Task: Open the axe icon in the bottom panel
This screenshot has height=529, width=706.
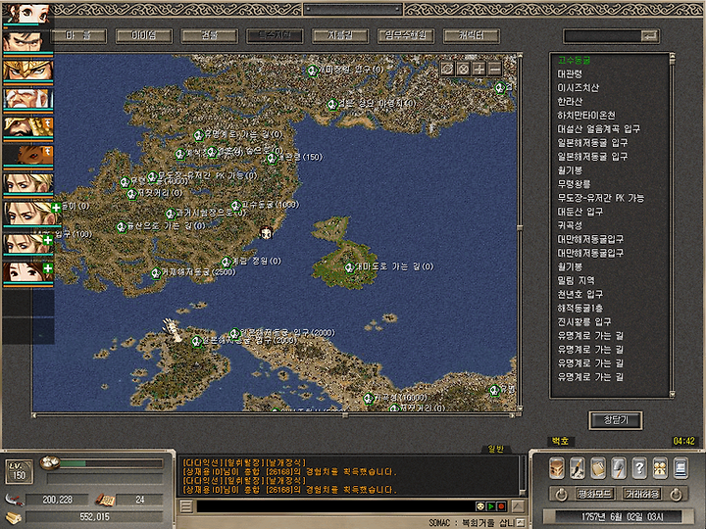Action: pos(619,468)
